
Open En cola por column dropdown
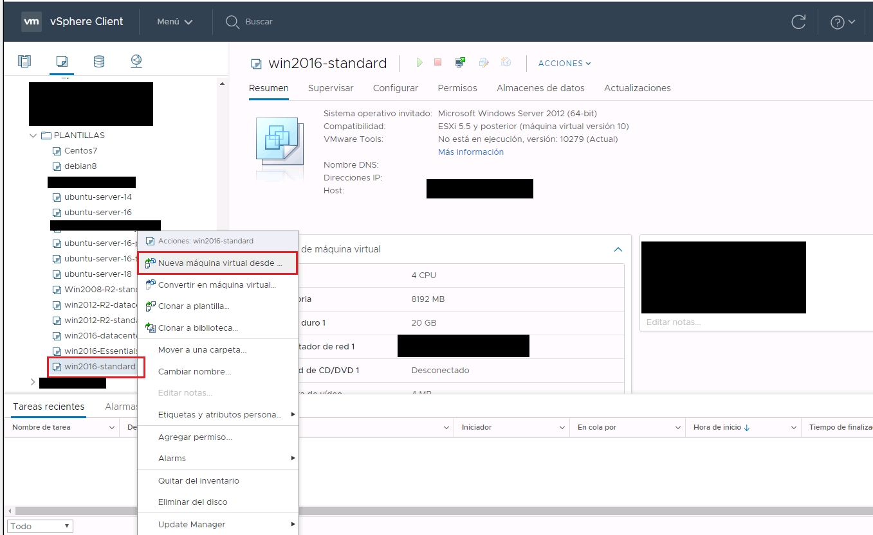(678, 428)
